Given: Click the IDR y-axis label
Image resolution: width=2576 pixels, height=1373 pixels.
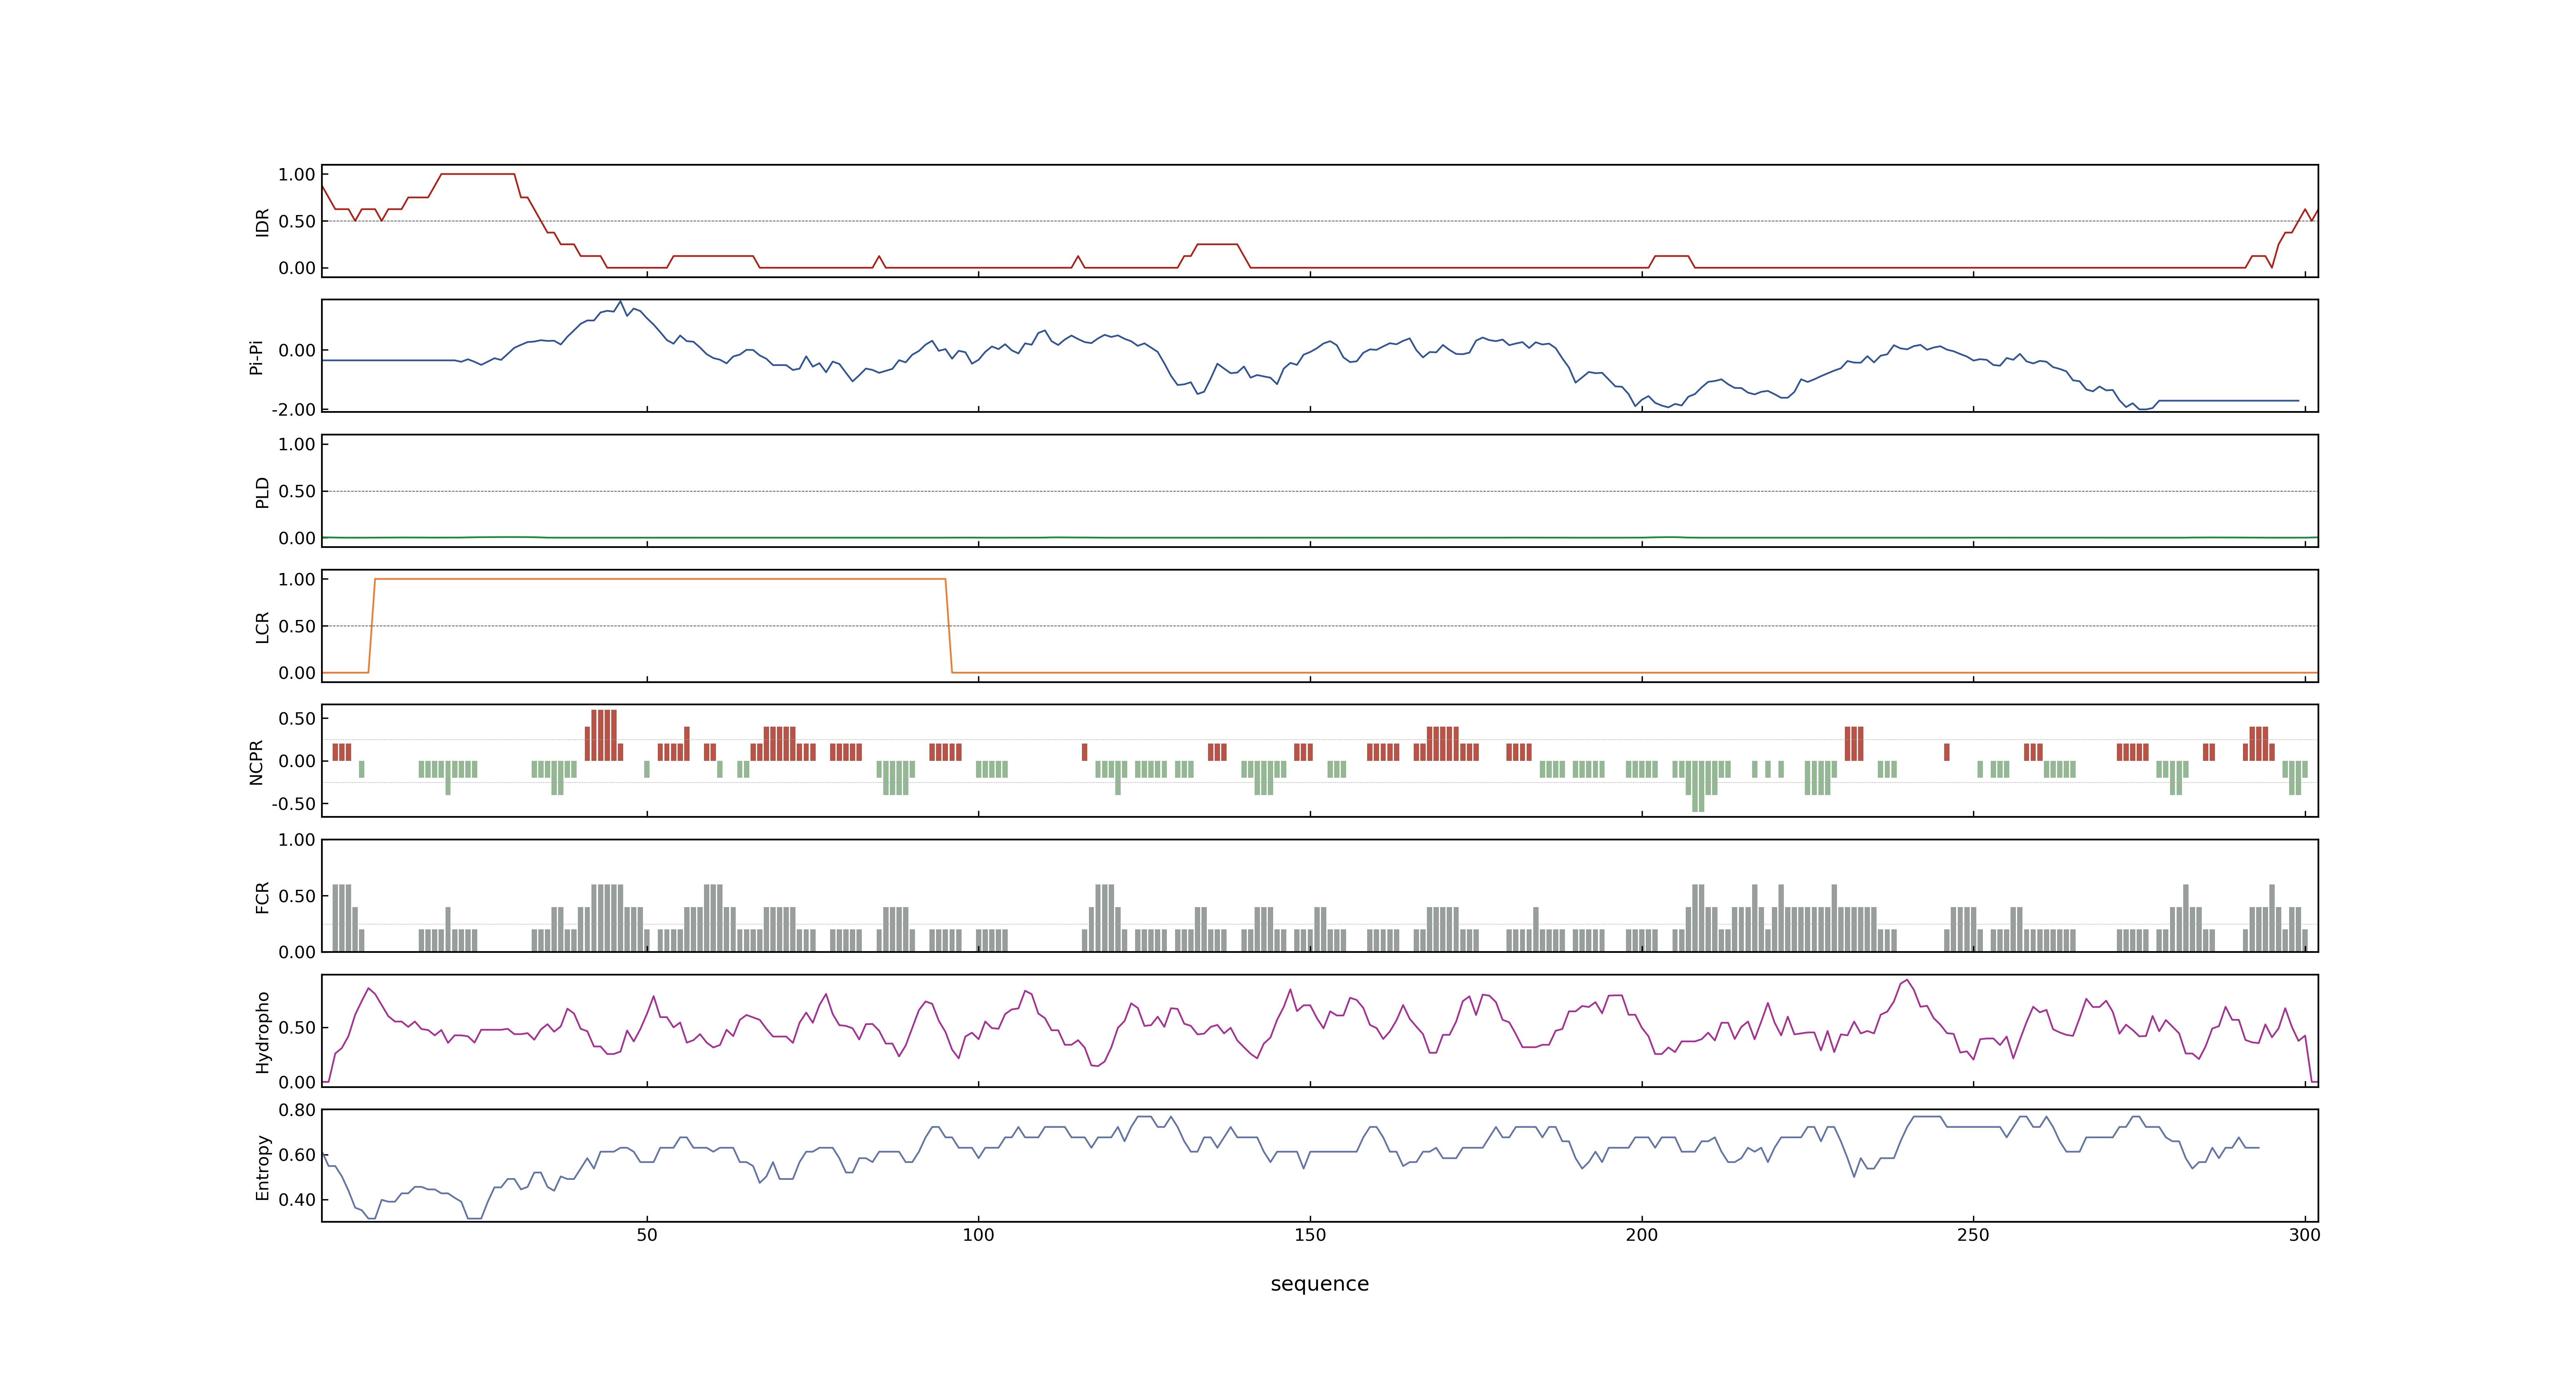Looking at the screenshot, I should [x=262, y=222].
